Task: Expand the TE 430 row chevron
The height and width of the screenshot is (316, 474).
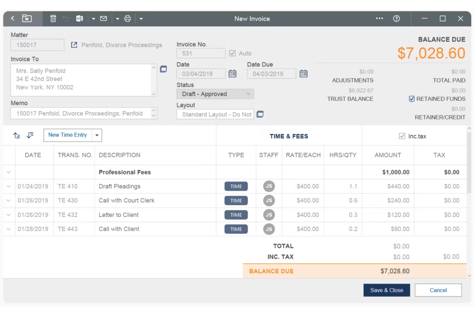Action: 9,200
